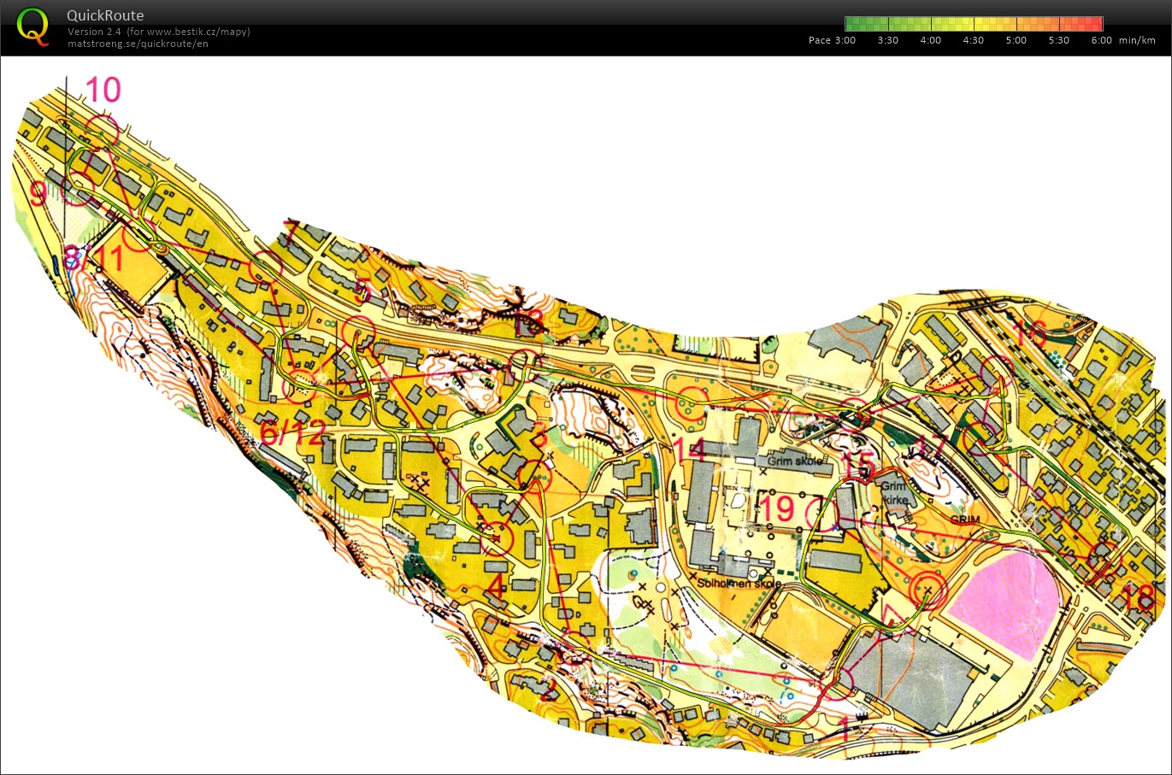The height and width of the screenshot is (775, 1172).
Task: Click the 'Grim skole' map label
Action: click(x=795, y=461)
